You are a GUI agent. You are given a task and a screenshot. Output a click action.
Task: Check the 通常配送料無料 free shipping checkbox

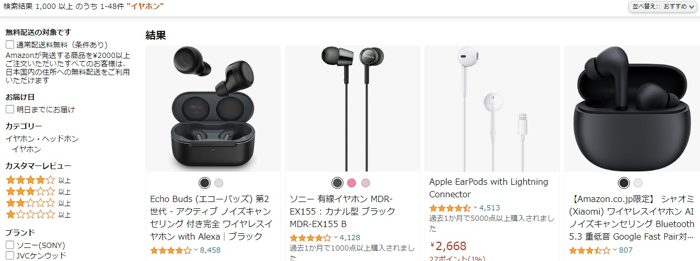pyautogui.click(x=10, y=45)
